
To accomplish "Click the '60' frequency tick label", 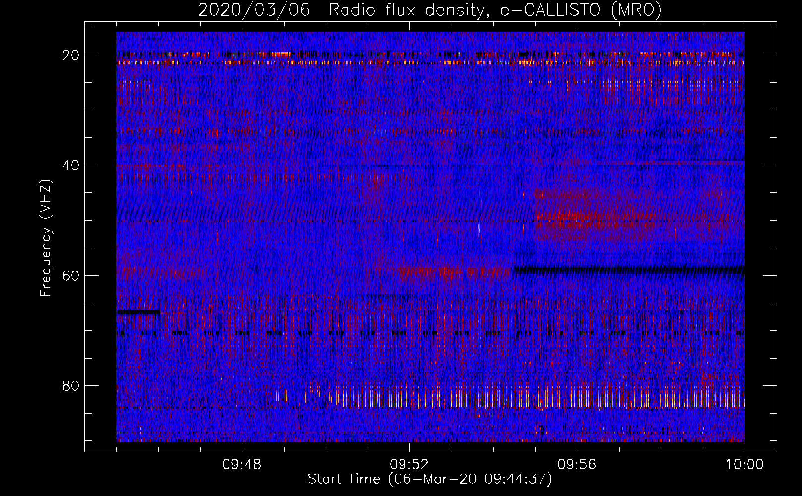I will [71, 275].
